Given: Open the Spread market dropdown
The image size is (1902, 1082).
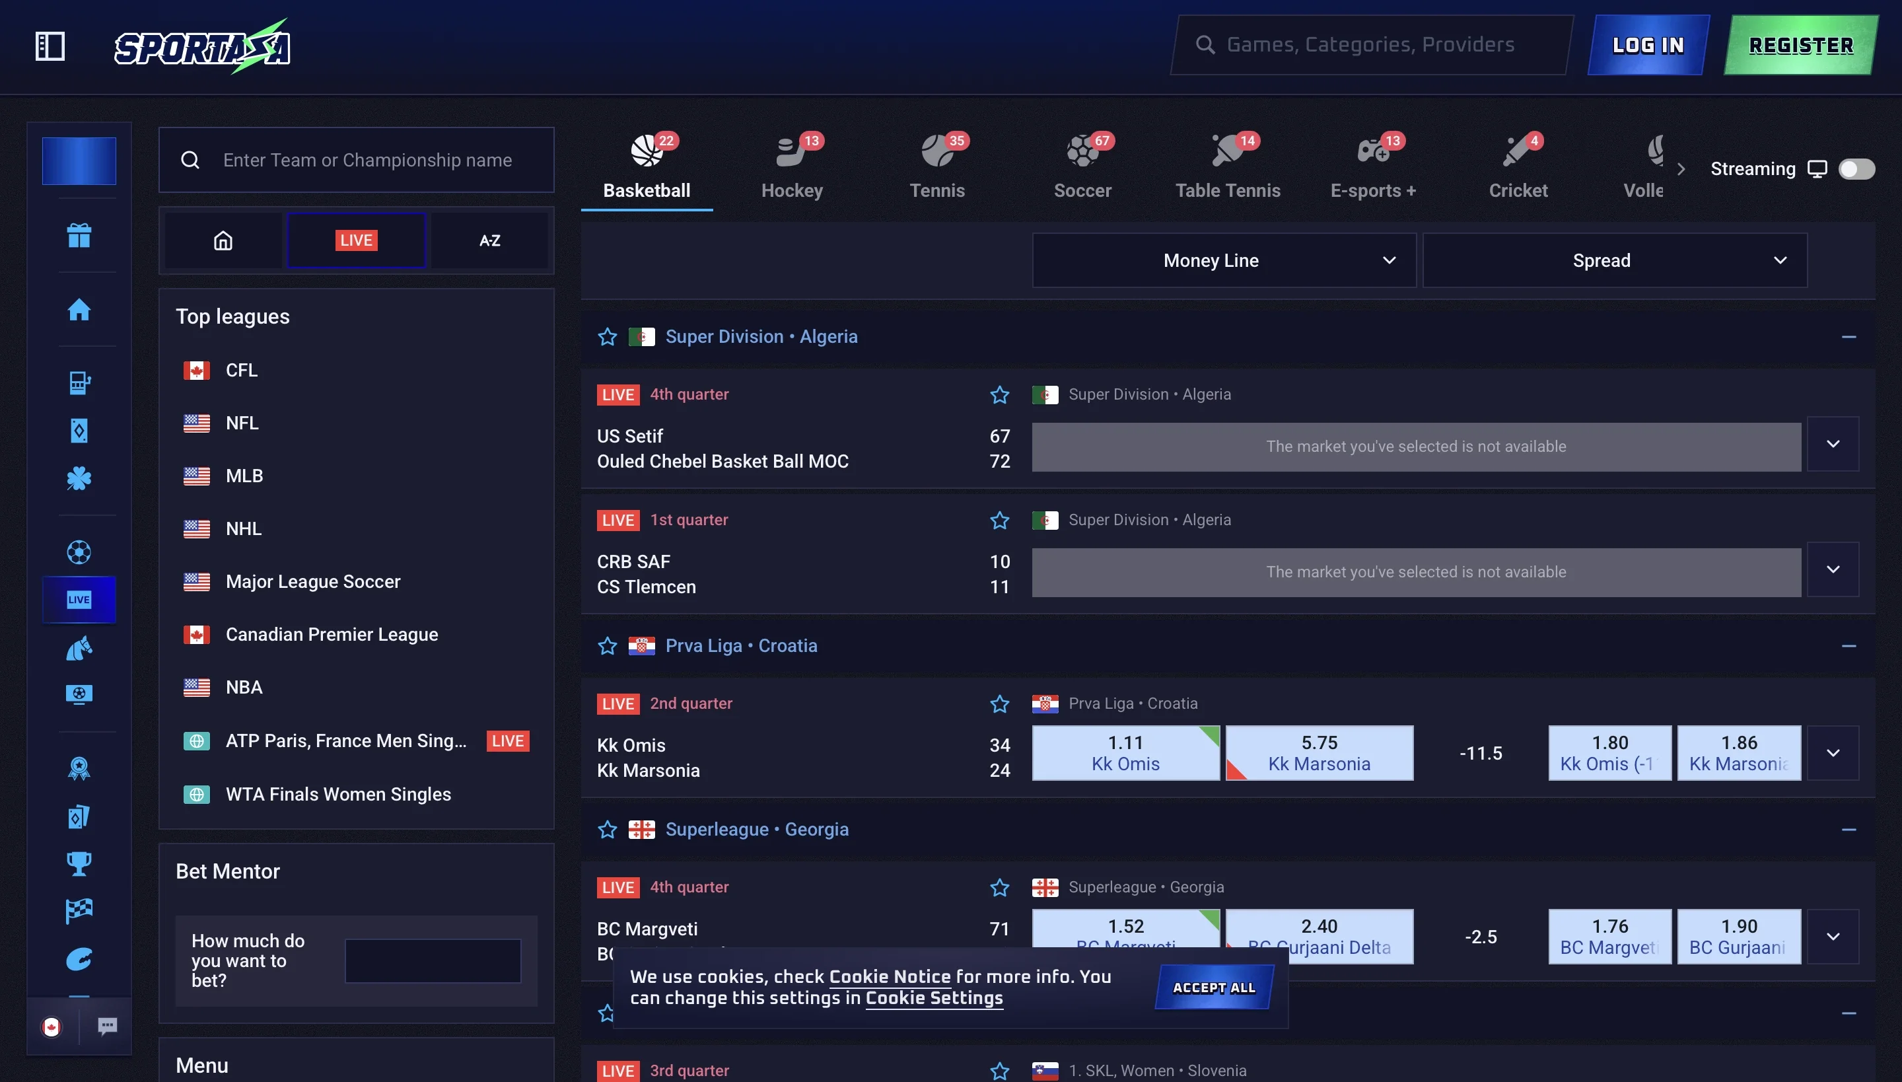Looking at the screenshot, I should 1613,260.
